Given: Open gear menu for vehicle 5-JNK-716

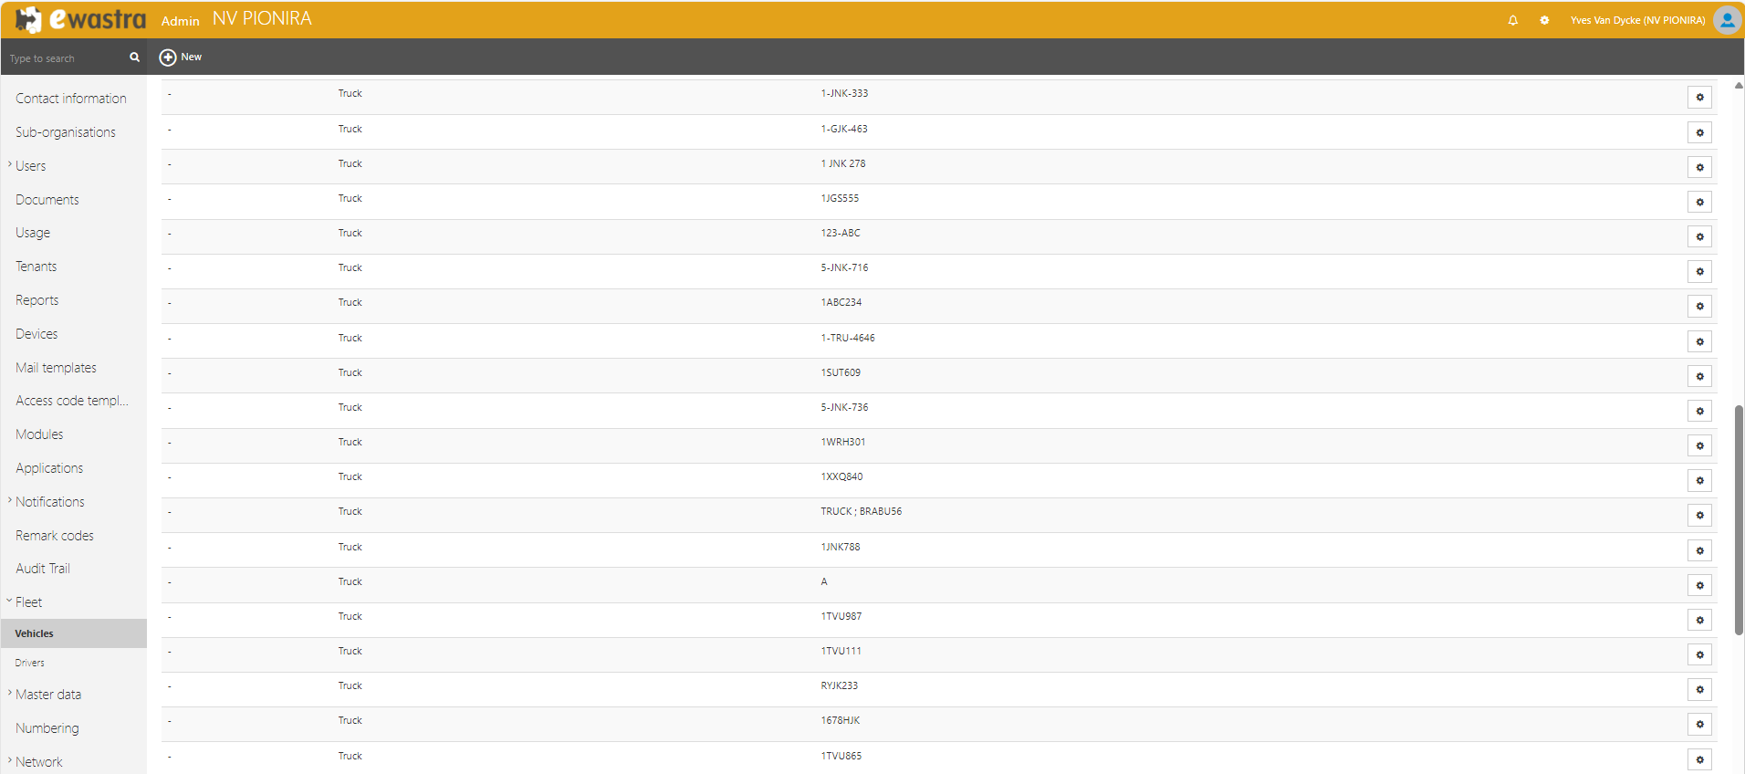Looking at the screenshot, I should pos(1699,271).
